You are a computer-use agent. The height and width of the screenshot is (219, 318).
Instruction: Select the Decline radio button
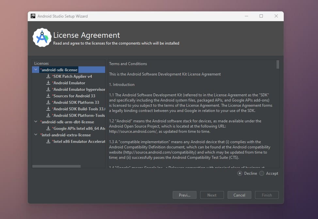point(240,173)
